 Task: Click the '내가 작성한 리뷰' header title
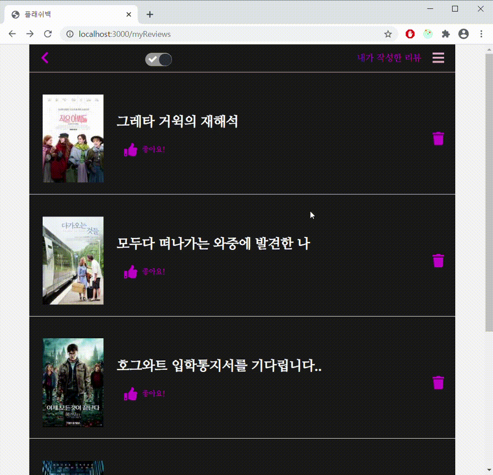coord(389,58)
